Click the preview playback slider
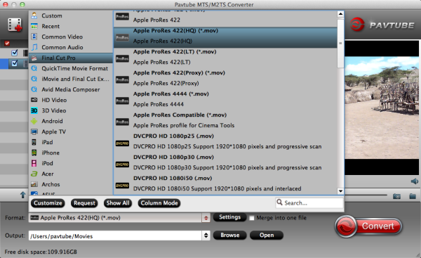Viewport: 421px width, 258px height. pyautogui.click(x=366, y=195)
